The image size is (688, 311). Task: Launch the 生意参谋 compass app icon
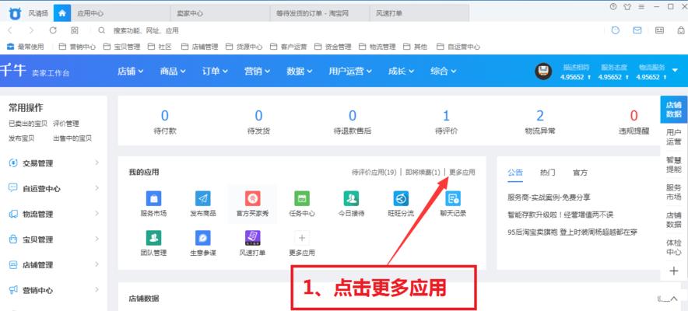202,238
